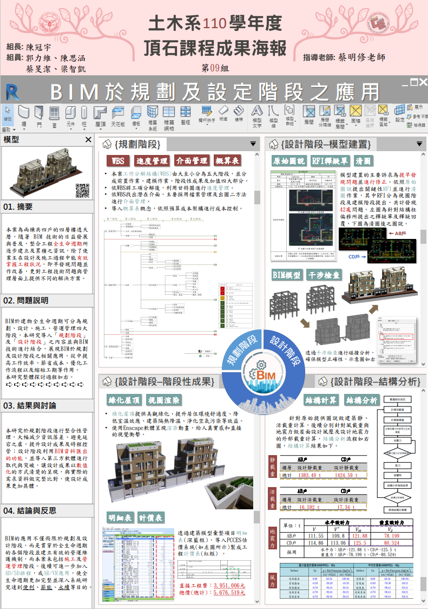Choose the 房間分隔線 (Room Separator) tool
The image size is (428, 609).
pos(325,116)
